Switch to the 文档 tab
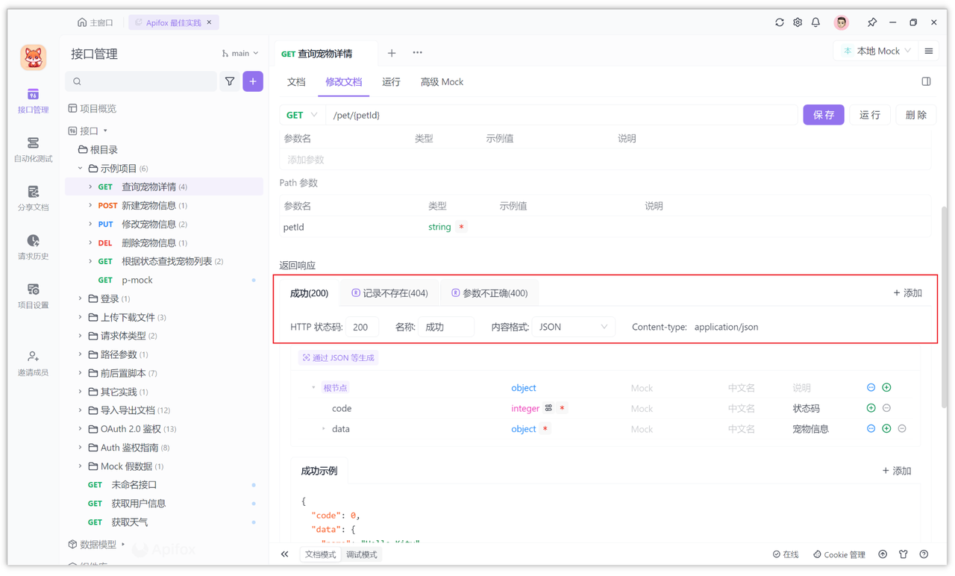The width and height of the screenshot is (955, 576). [x=296, y=82]
